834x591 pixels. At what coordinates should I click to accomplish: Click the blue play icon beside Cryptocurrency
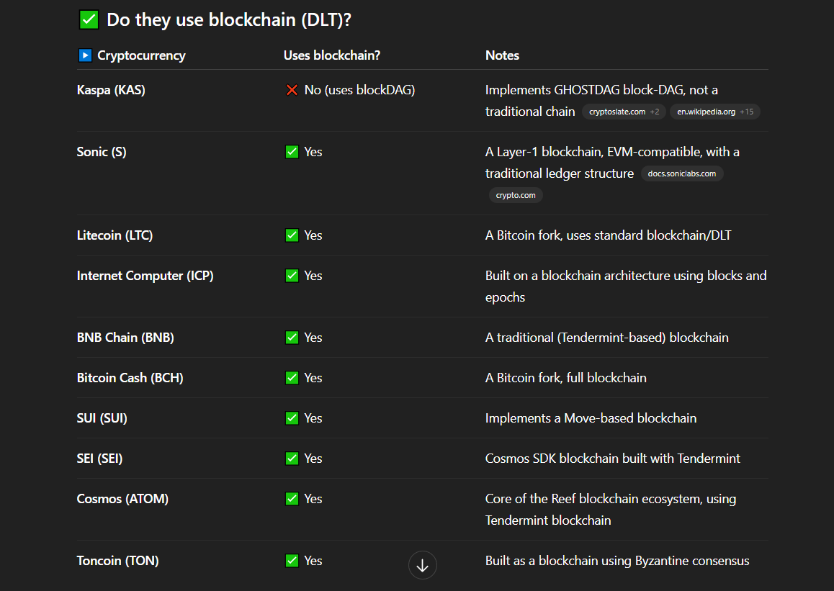coord(85,55)
